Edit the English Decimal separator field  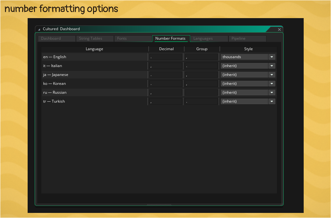[x=166, y=57]
